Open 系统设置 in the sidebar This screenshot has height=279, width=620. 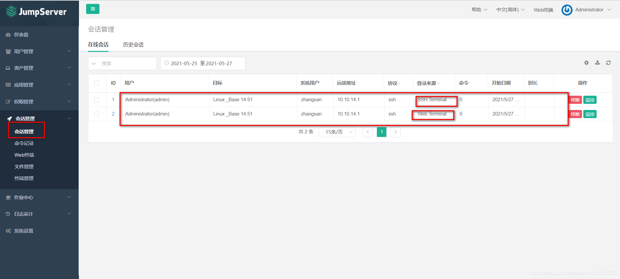coord(24,231)
